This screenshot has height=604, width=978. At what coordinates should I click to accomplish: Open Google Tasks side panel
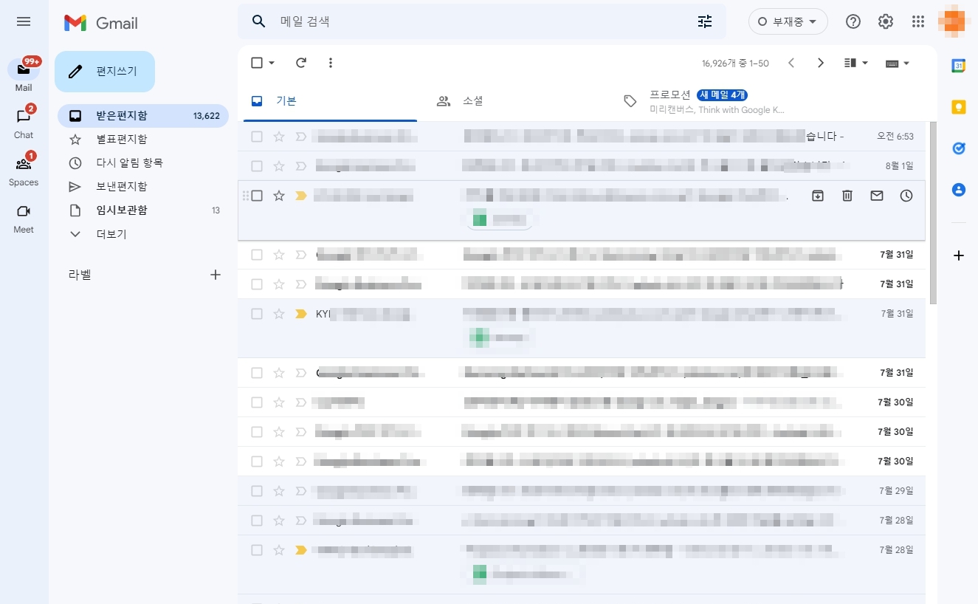(x=958, y=148)
